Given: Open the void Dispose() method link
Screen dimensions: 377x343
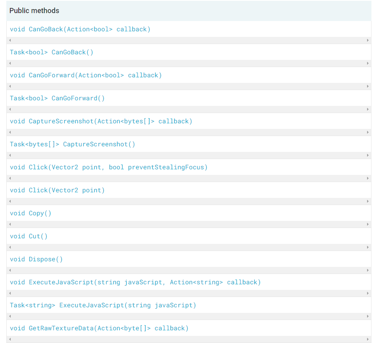Looking at the screenshot, I should point(36,259).
